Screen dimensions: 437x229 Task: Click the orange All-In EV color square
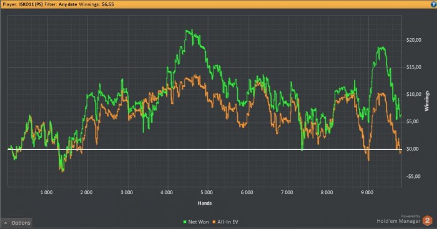(x=214, y=222)
